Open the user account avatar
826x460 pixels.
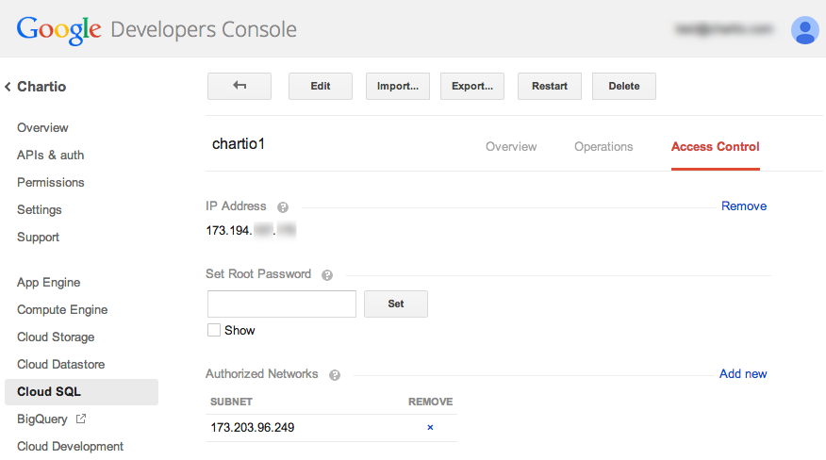804,30
